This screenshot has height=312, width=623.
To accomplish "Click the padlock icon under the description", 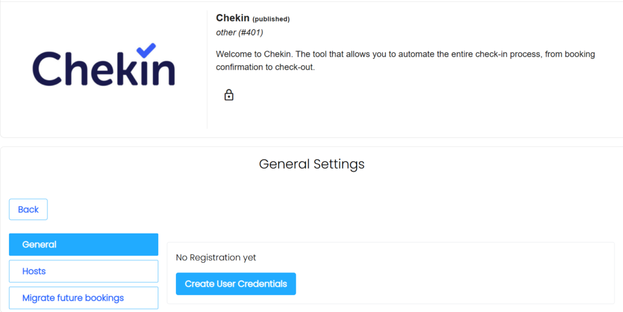I will coord(229,95).
